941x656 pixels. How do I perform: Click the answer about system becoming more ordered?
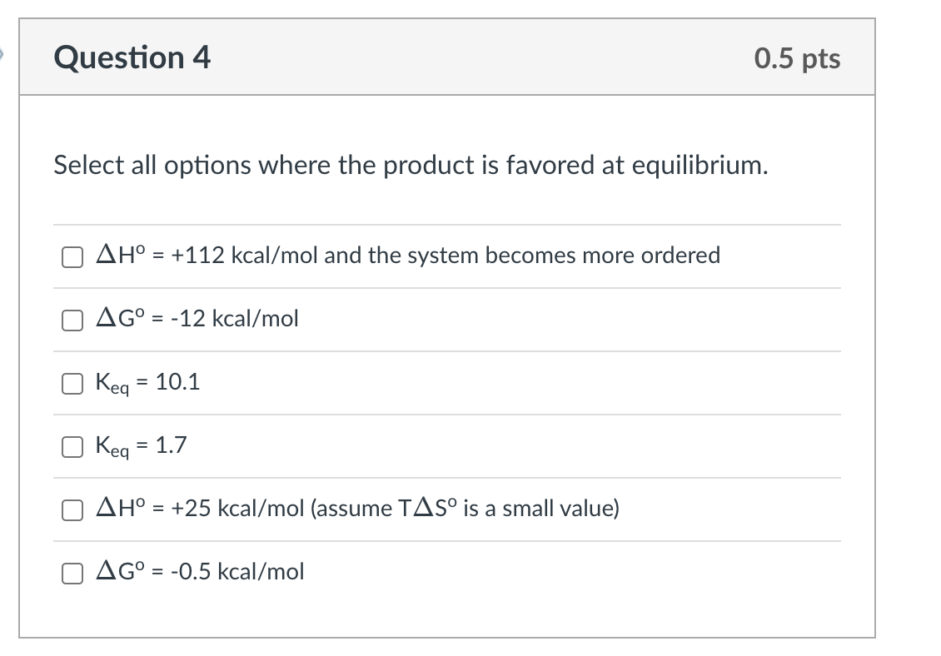pos(407,256)
